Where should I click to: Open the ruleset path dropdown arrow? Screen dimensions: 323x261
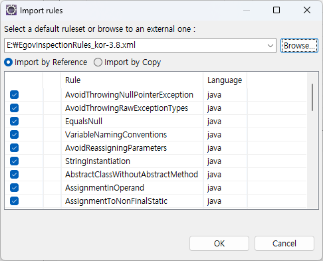(x=270, y=46)
